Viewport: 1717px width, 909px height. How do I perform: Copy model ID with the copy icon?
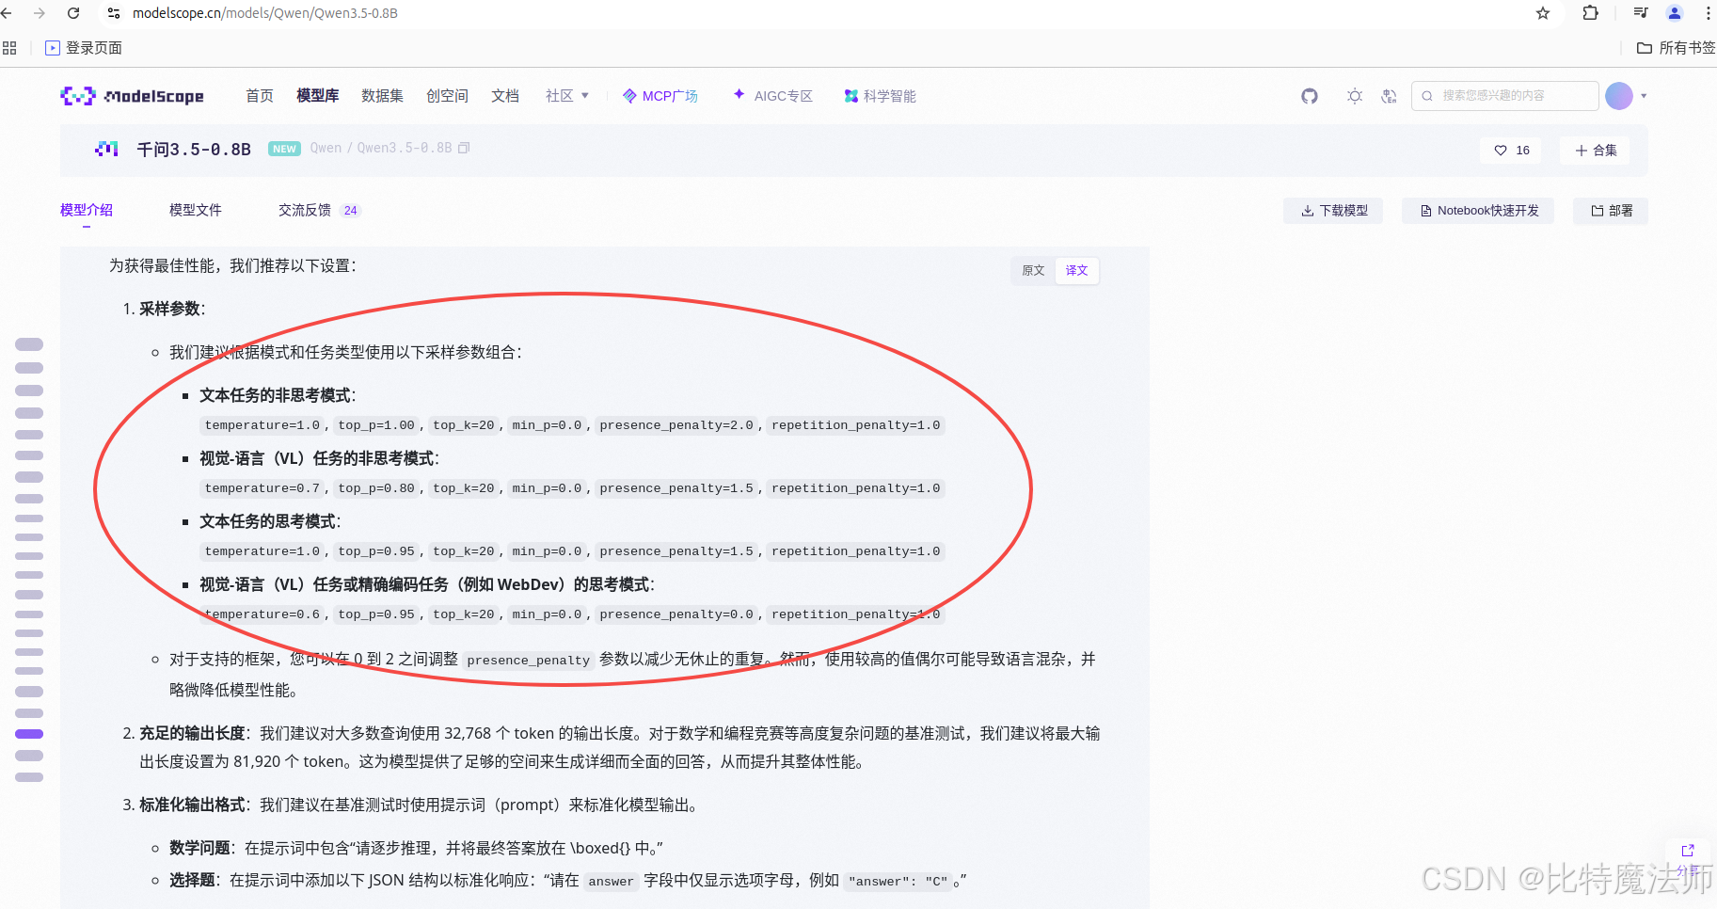point(464,148)
